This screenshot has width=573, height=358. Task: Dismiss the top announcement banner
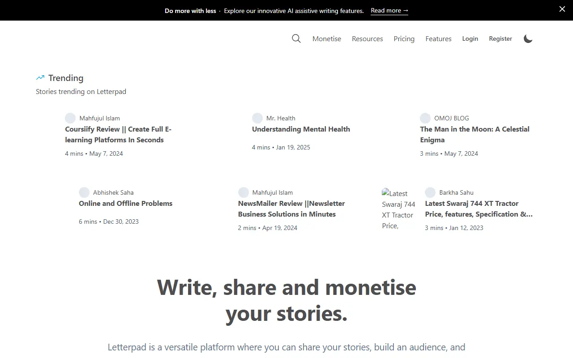[562, 9]
